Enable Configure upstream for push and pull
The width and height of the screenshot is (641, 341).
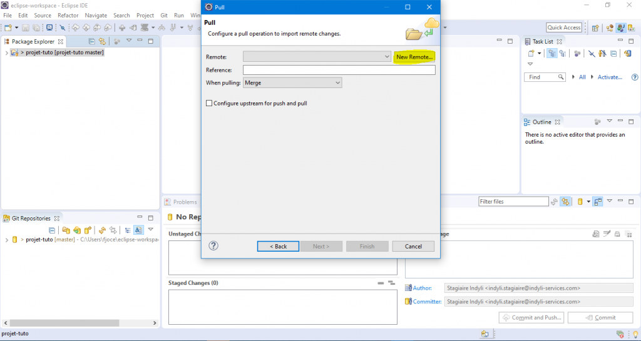[x=209, y=104]
